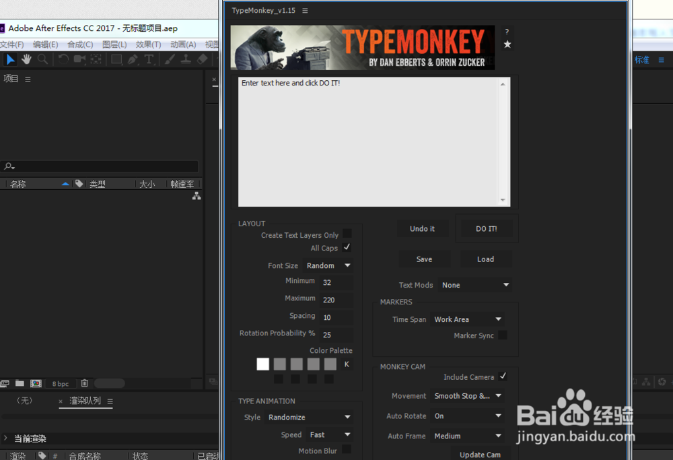
Task: Open the Style Randomize dropdown
Action: (x=309, y=417)
